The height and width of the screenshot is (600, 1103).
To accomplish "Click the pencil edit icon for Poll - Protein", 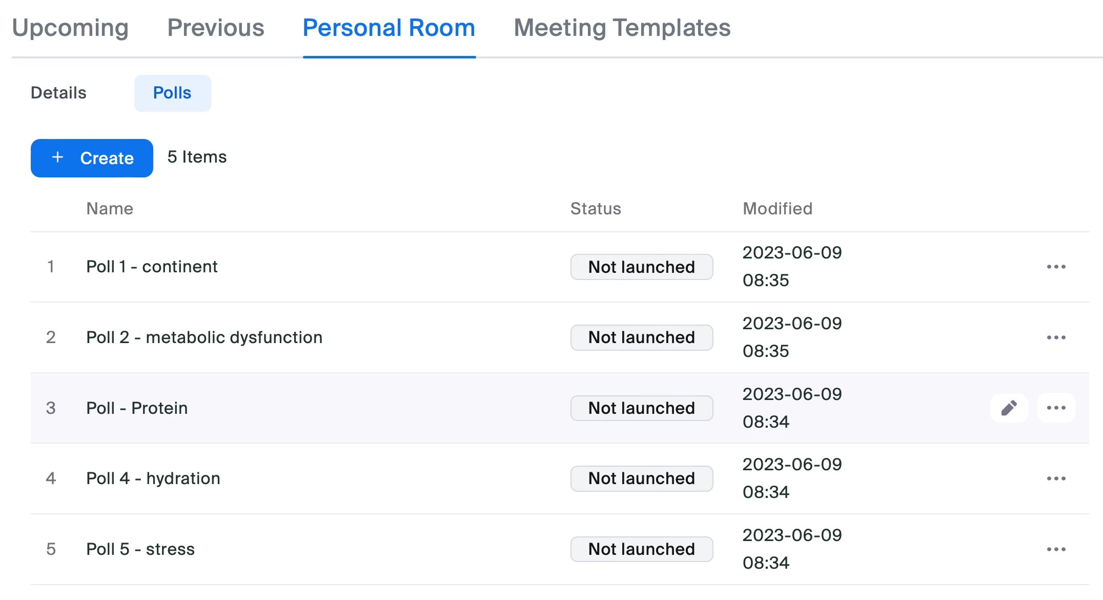I will pos(1009,408).
